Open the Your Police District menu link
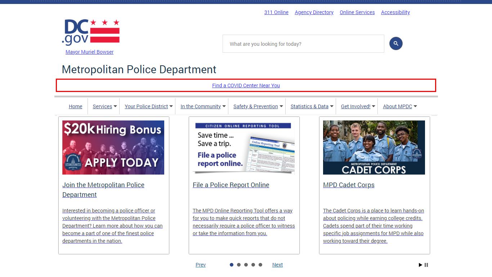Screen dimensions: 492x277 pos(146,106)
